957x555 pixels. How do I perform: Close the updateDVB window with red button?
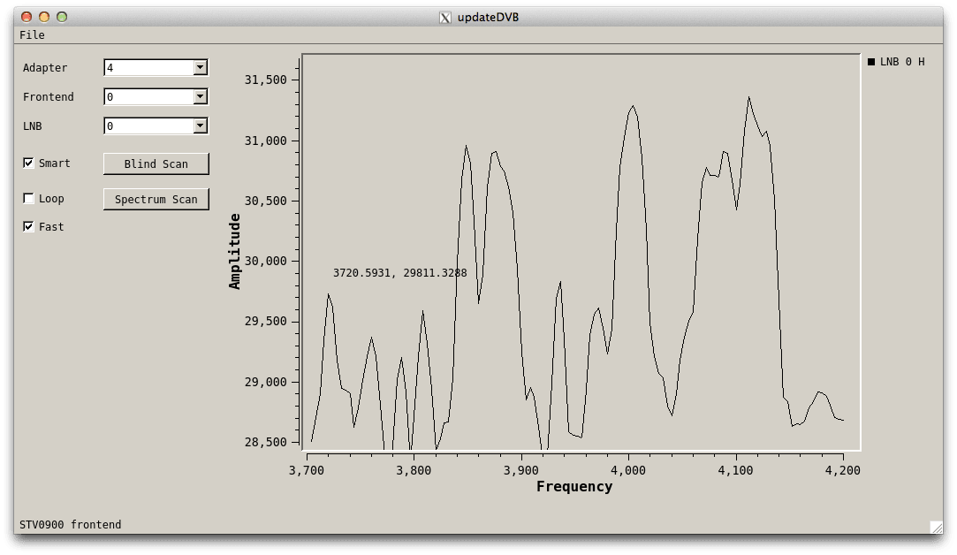tap(27, 17)
